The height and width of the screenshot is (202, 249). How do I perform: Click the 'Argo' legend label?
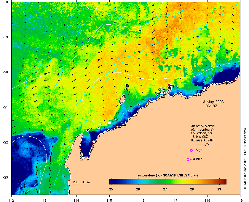point(199,150)
